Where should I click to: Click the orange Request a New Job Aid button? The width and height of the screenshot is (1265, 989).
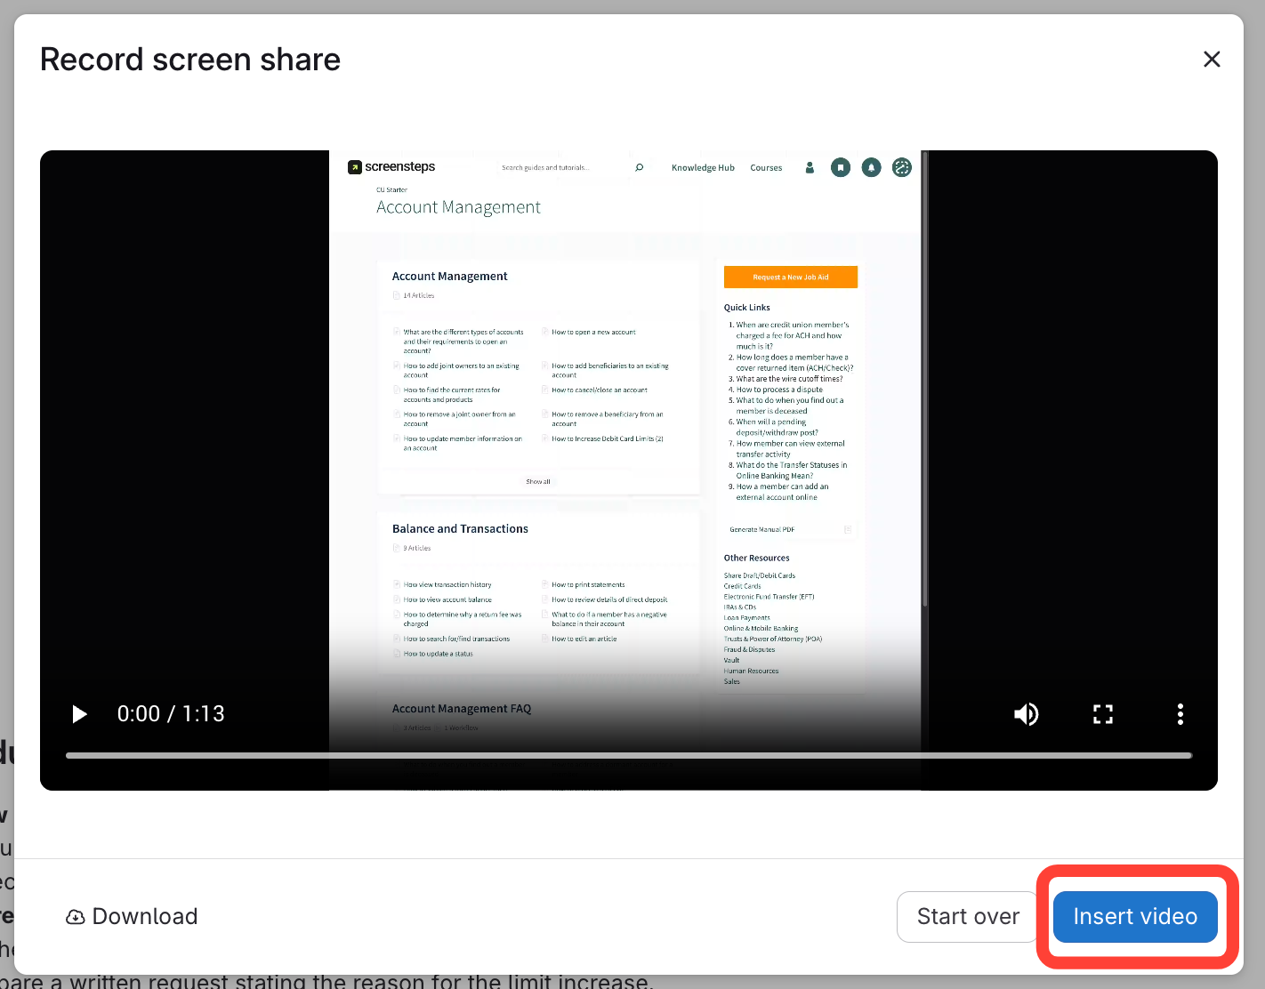pos(791,277)
